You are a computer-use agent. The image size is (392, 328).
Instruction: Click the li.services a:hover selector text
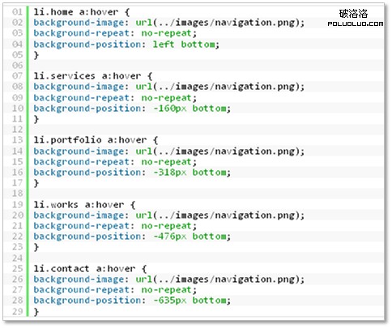point(93,76)
